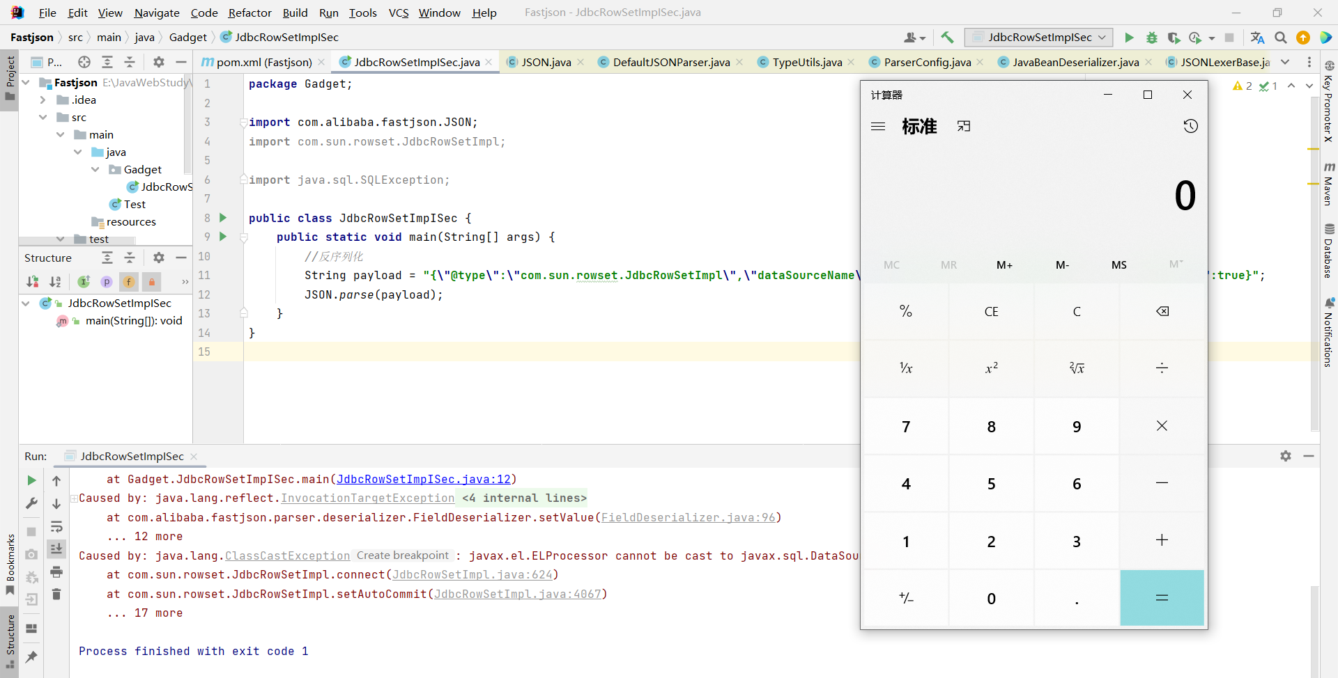
Task: Click ClassCastException link in console
Action: (287, 556)
